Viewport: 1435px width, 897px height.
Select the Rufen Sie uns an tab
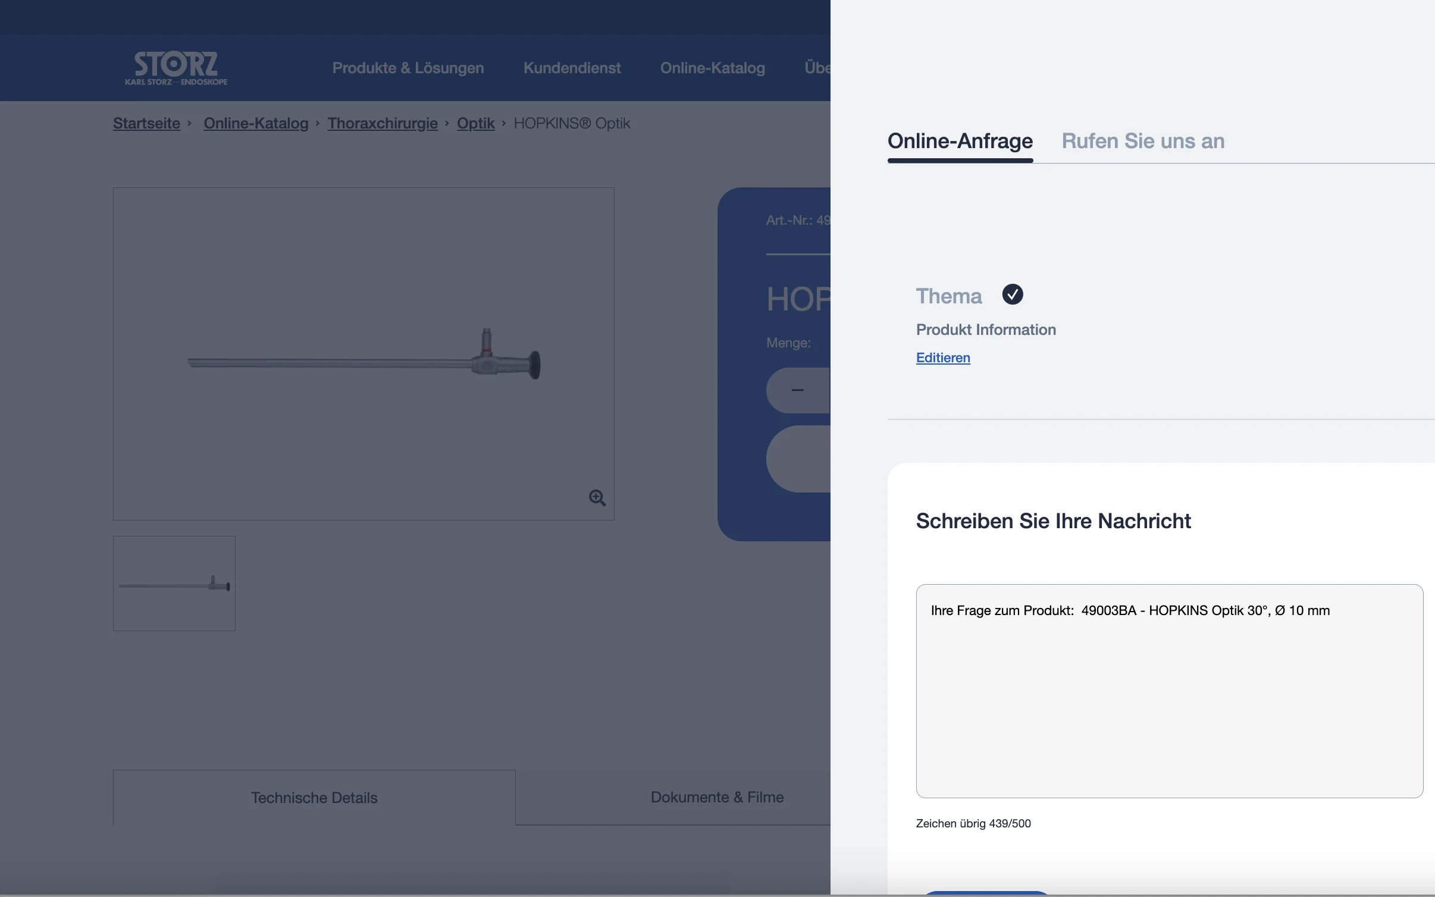[x=1143, y=141]
